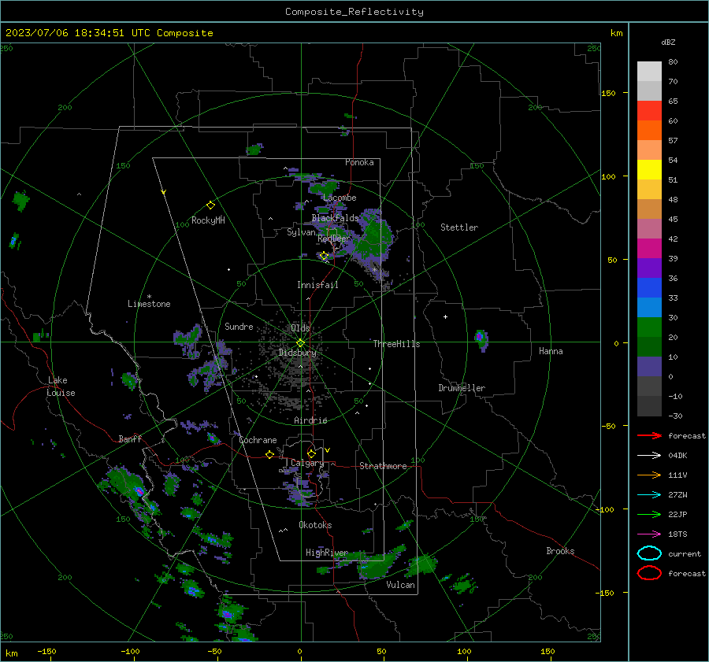This screenshot has width=709, height=662.
Task: Click the dBZ legend heading
Action: click(x=668, y=43)
